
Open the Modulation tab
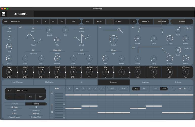click(49, 82)
